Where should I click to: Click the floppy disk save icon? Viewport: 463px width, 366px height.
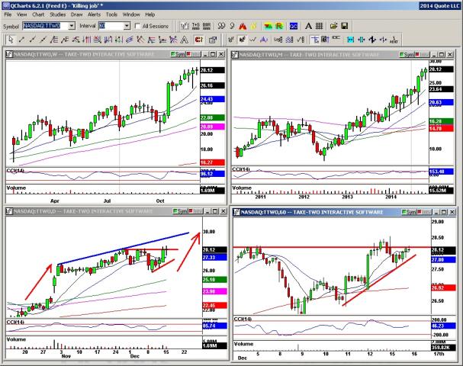coord(344,26)
